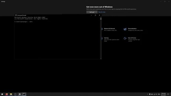Image resolution: width=171 pixels, height=96 pixels.
Task: Switch ENG input language indicator
Action: (x=159, y=94)
